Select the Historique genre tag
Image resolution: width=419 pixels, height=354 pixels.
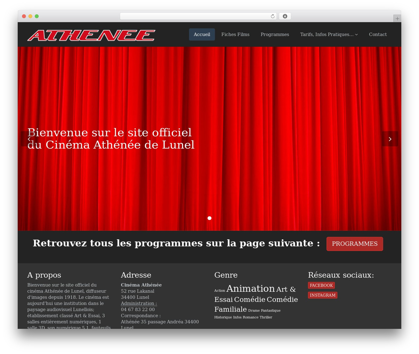(223, 317)
